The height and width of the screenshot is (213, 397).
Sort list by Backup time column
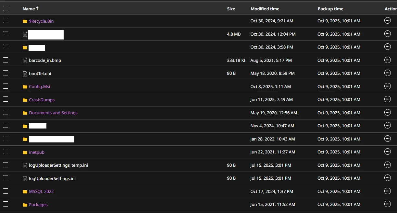click(x=330, y=9)
